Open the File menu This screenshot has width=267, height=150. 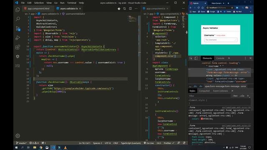[23, 3]
